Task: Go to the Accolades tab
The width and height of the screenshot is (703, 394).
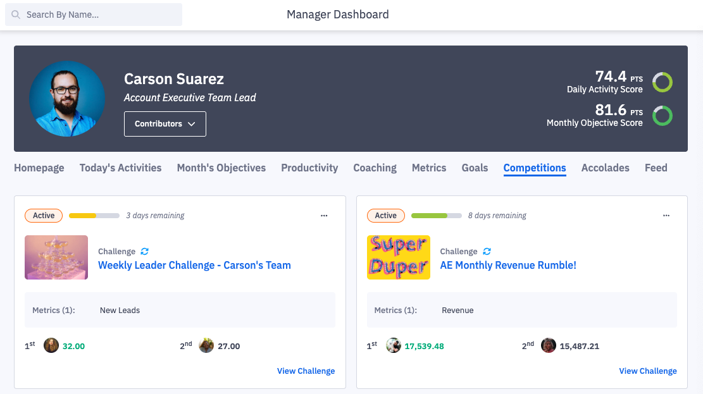Action: click(605, 168)
